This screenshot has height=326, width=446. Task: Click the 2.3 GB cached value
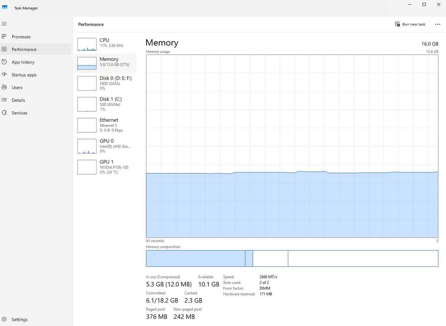coord(193,300)
